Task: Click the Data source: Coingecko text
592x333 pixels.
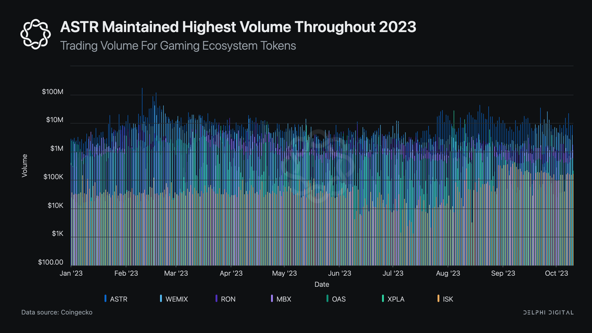Action: [x=57, y=313]
